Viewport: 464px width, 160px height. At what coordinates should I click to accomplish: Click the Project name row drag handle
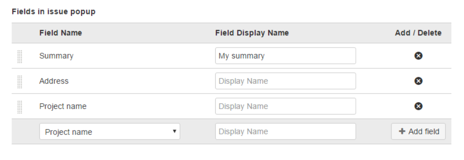[x=20, y=107]
